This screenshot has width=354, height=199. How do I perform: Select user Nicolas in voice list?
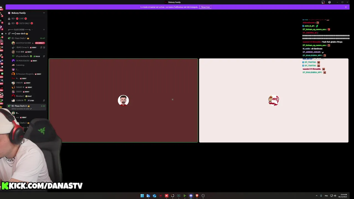point(28,96)
